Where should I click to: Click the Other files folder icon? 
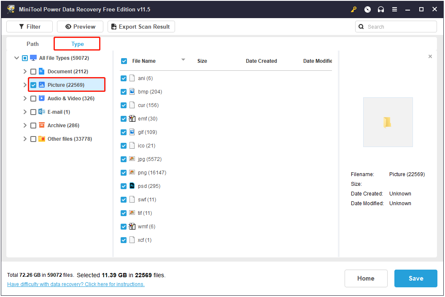[42, 139]
